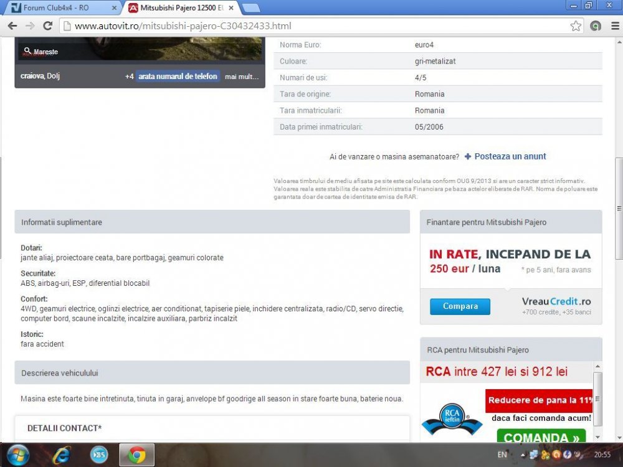Screen dimensions: 623x467
Task: Click the craiova, Dolj location text
Action: [40, 76]
